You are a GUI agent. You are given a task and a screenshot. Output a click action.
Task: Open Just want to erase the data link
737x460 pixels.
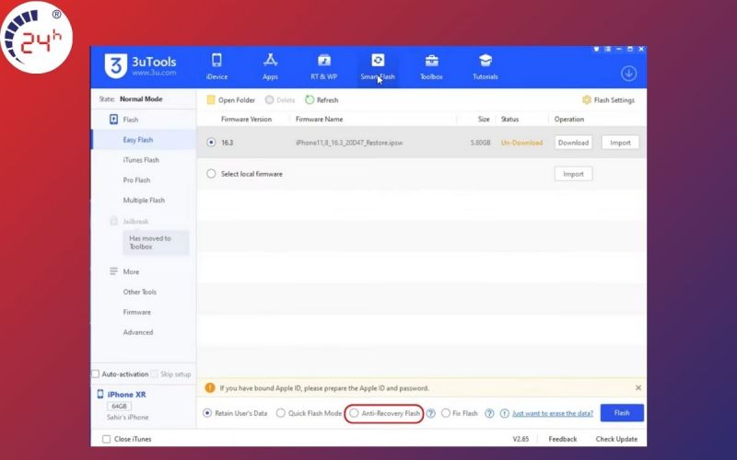[552, 413]
